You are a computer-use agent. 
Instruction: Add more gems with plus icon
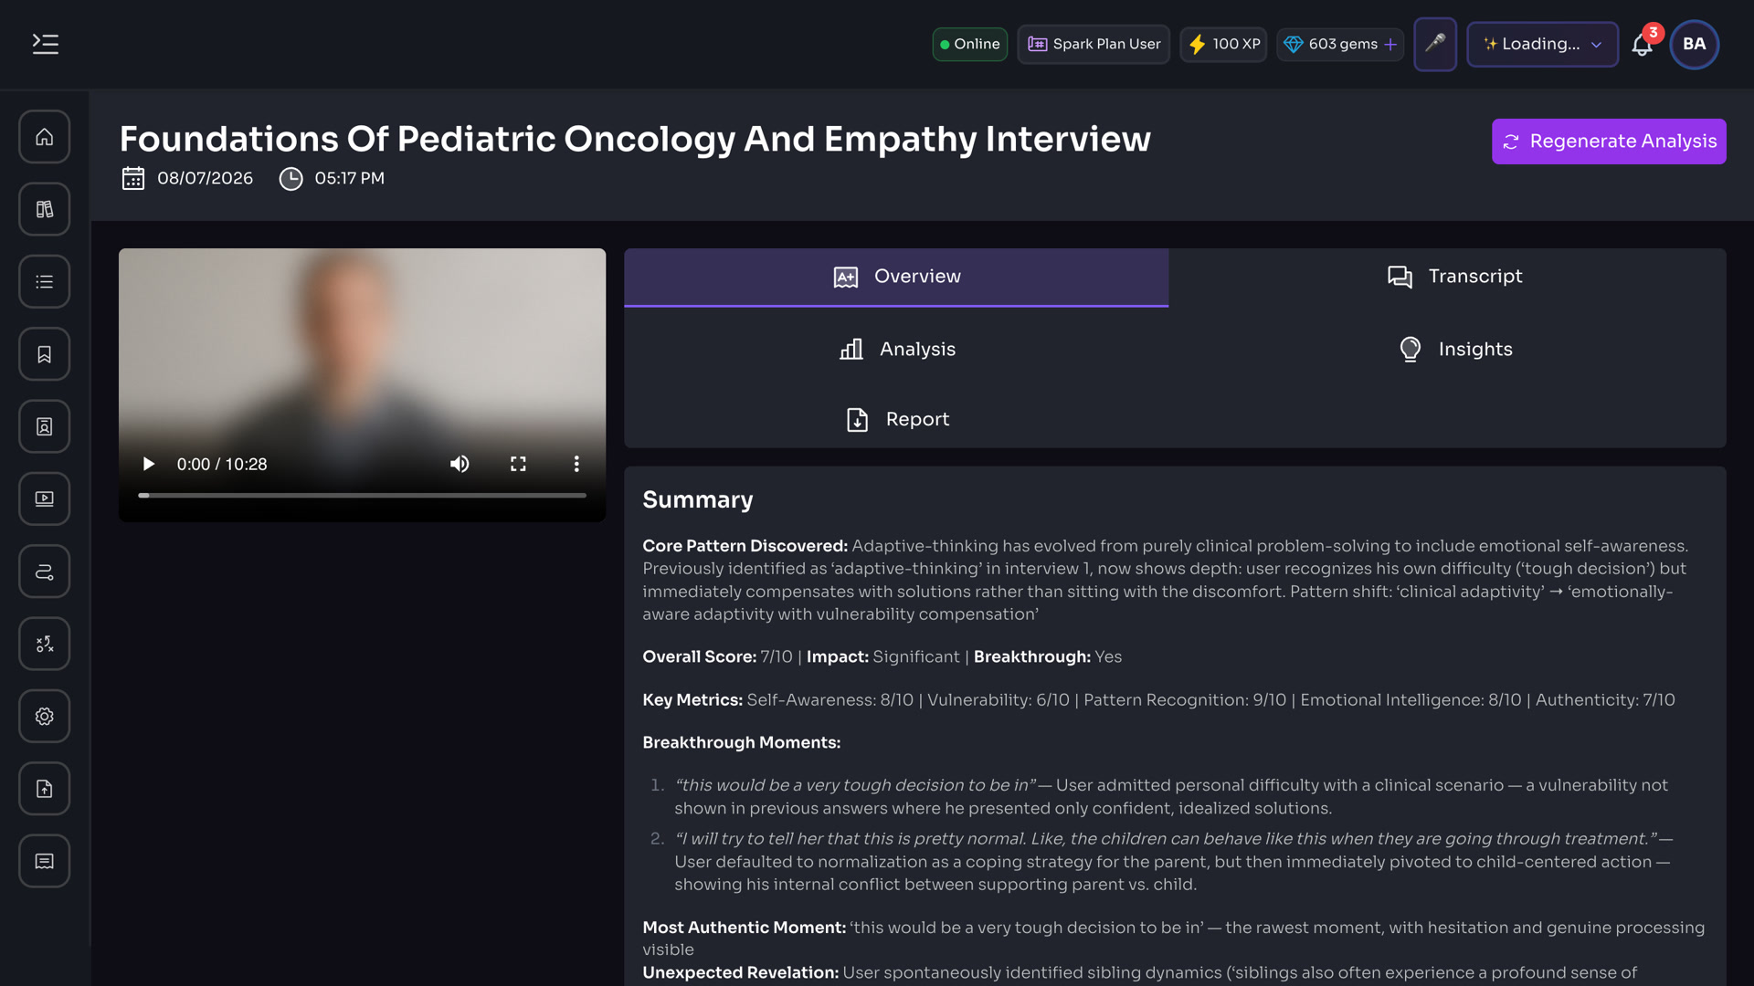(x=1390, y=44)
